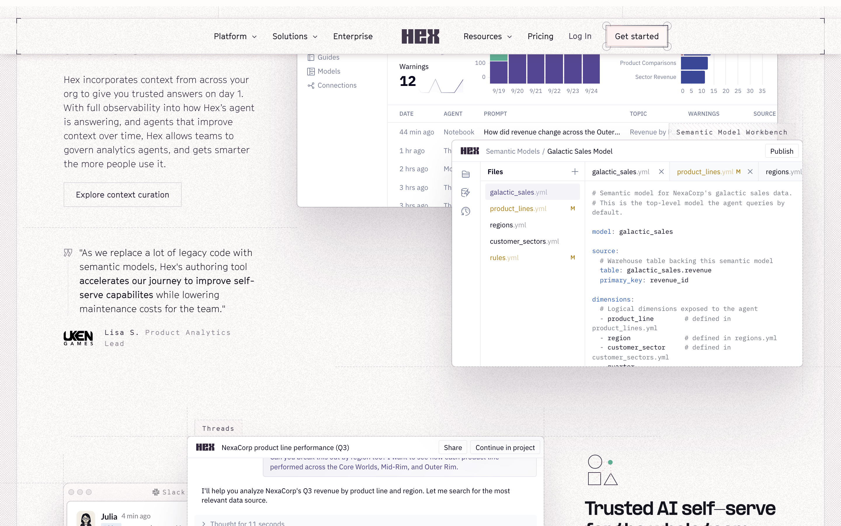This screenshot has width=841, height=526.
Task: Click the Get started button
Action: (637, 36)
